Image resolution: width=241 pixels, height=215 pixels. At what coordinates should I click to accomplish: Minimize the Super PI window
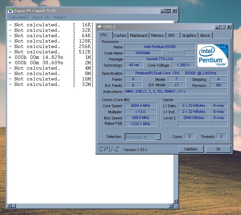coord(163,11)
